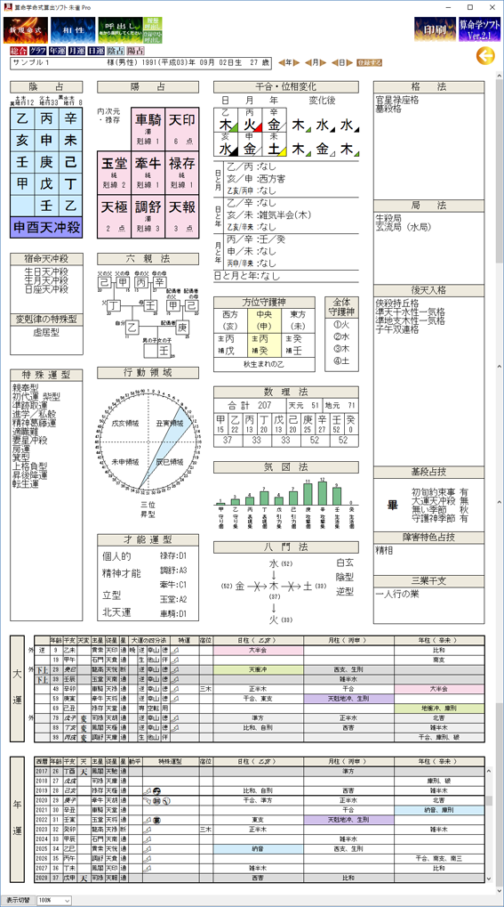Viewport: 504px width, 907px height.
Task: Click 精相 in 障害特色占技 panel
Action: tap(384, 551)
